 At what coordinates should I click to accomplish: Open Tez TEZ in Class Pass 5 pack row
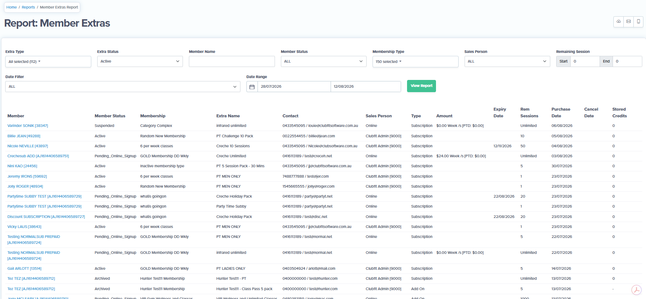31,289
